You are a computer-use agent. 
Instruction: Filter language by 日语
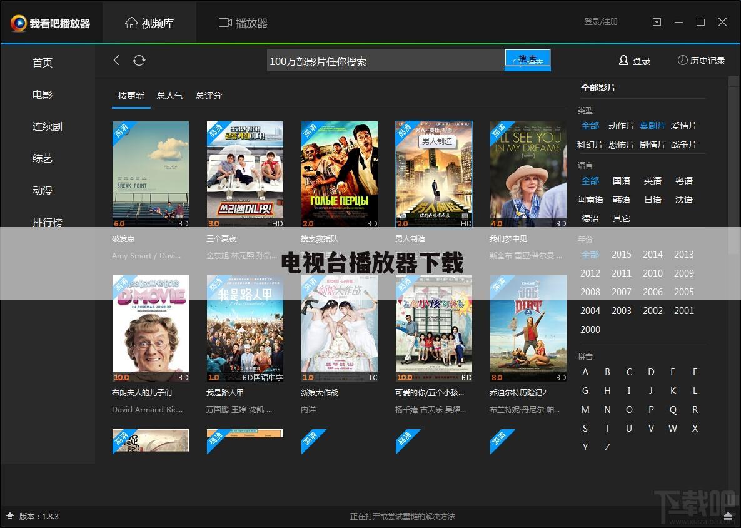652,200
